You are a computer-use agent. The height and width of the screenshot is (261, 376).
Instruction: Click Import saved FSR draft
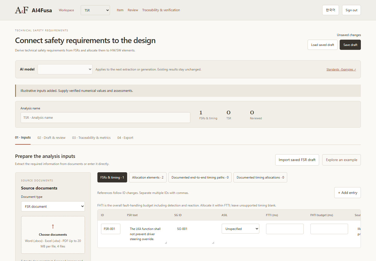point(297,160)
